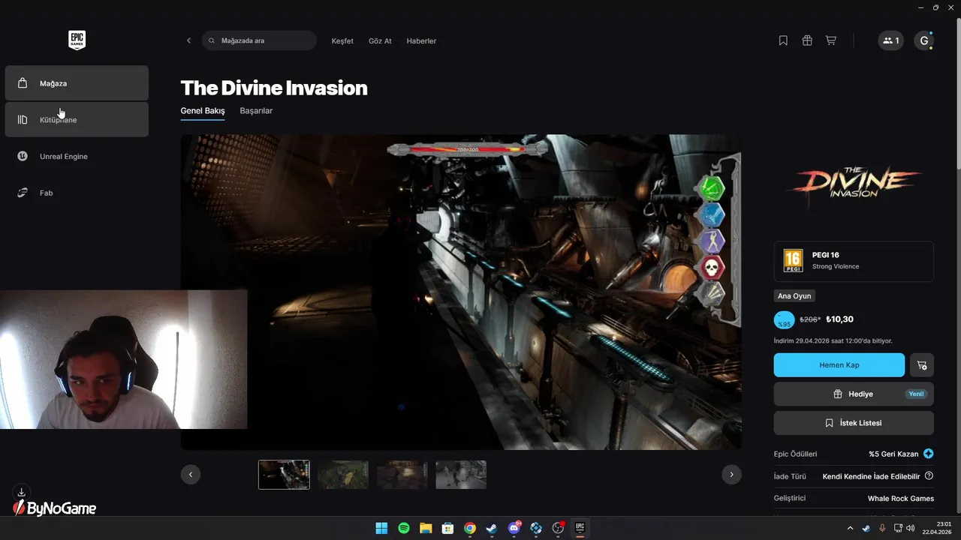Click Epic Games Launcher taskbar icon
Image resolution: width=961 pixels, height=540 pixels.
(x=580, y=528)
